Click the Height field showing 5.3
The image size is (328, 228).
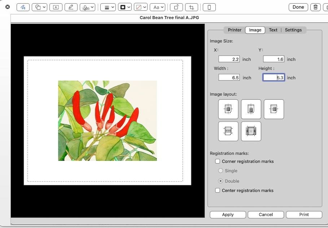tap(274, 78)
